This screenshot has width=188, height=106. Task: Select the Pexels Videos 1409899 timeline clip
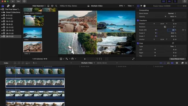35,83
